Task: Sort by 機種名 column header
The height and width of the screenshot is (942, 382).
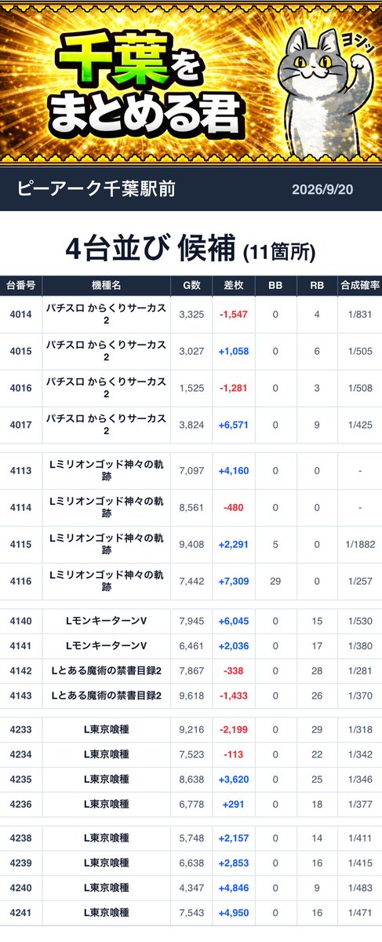Action: click(x=106, y=286)
